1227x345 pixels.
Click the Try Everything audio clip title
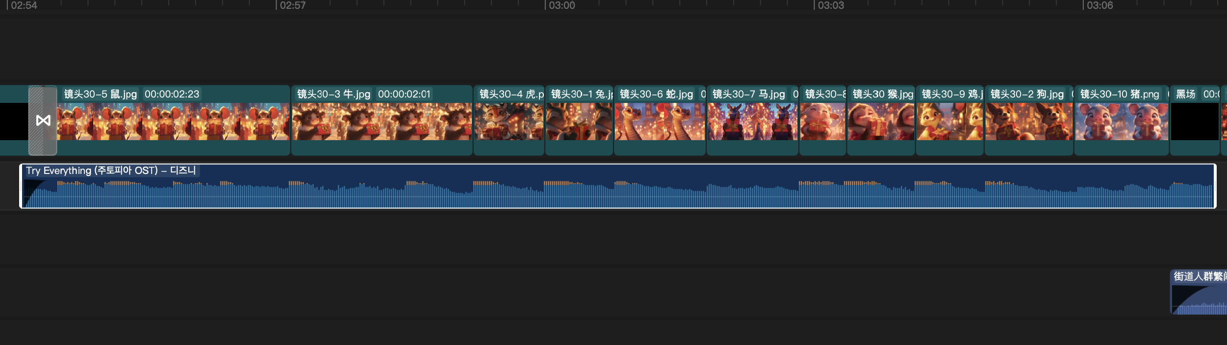[x=111, y=171]
